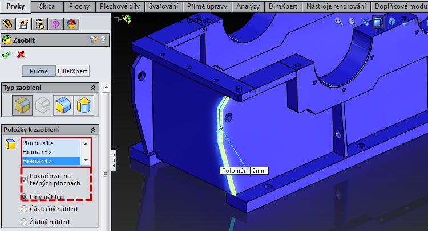Collapse the Typ zaoblení section
Viewport: 428px width, 231px height.
(x=93, y=88)
